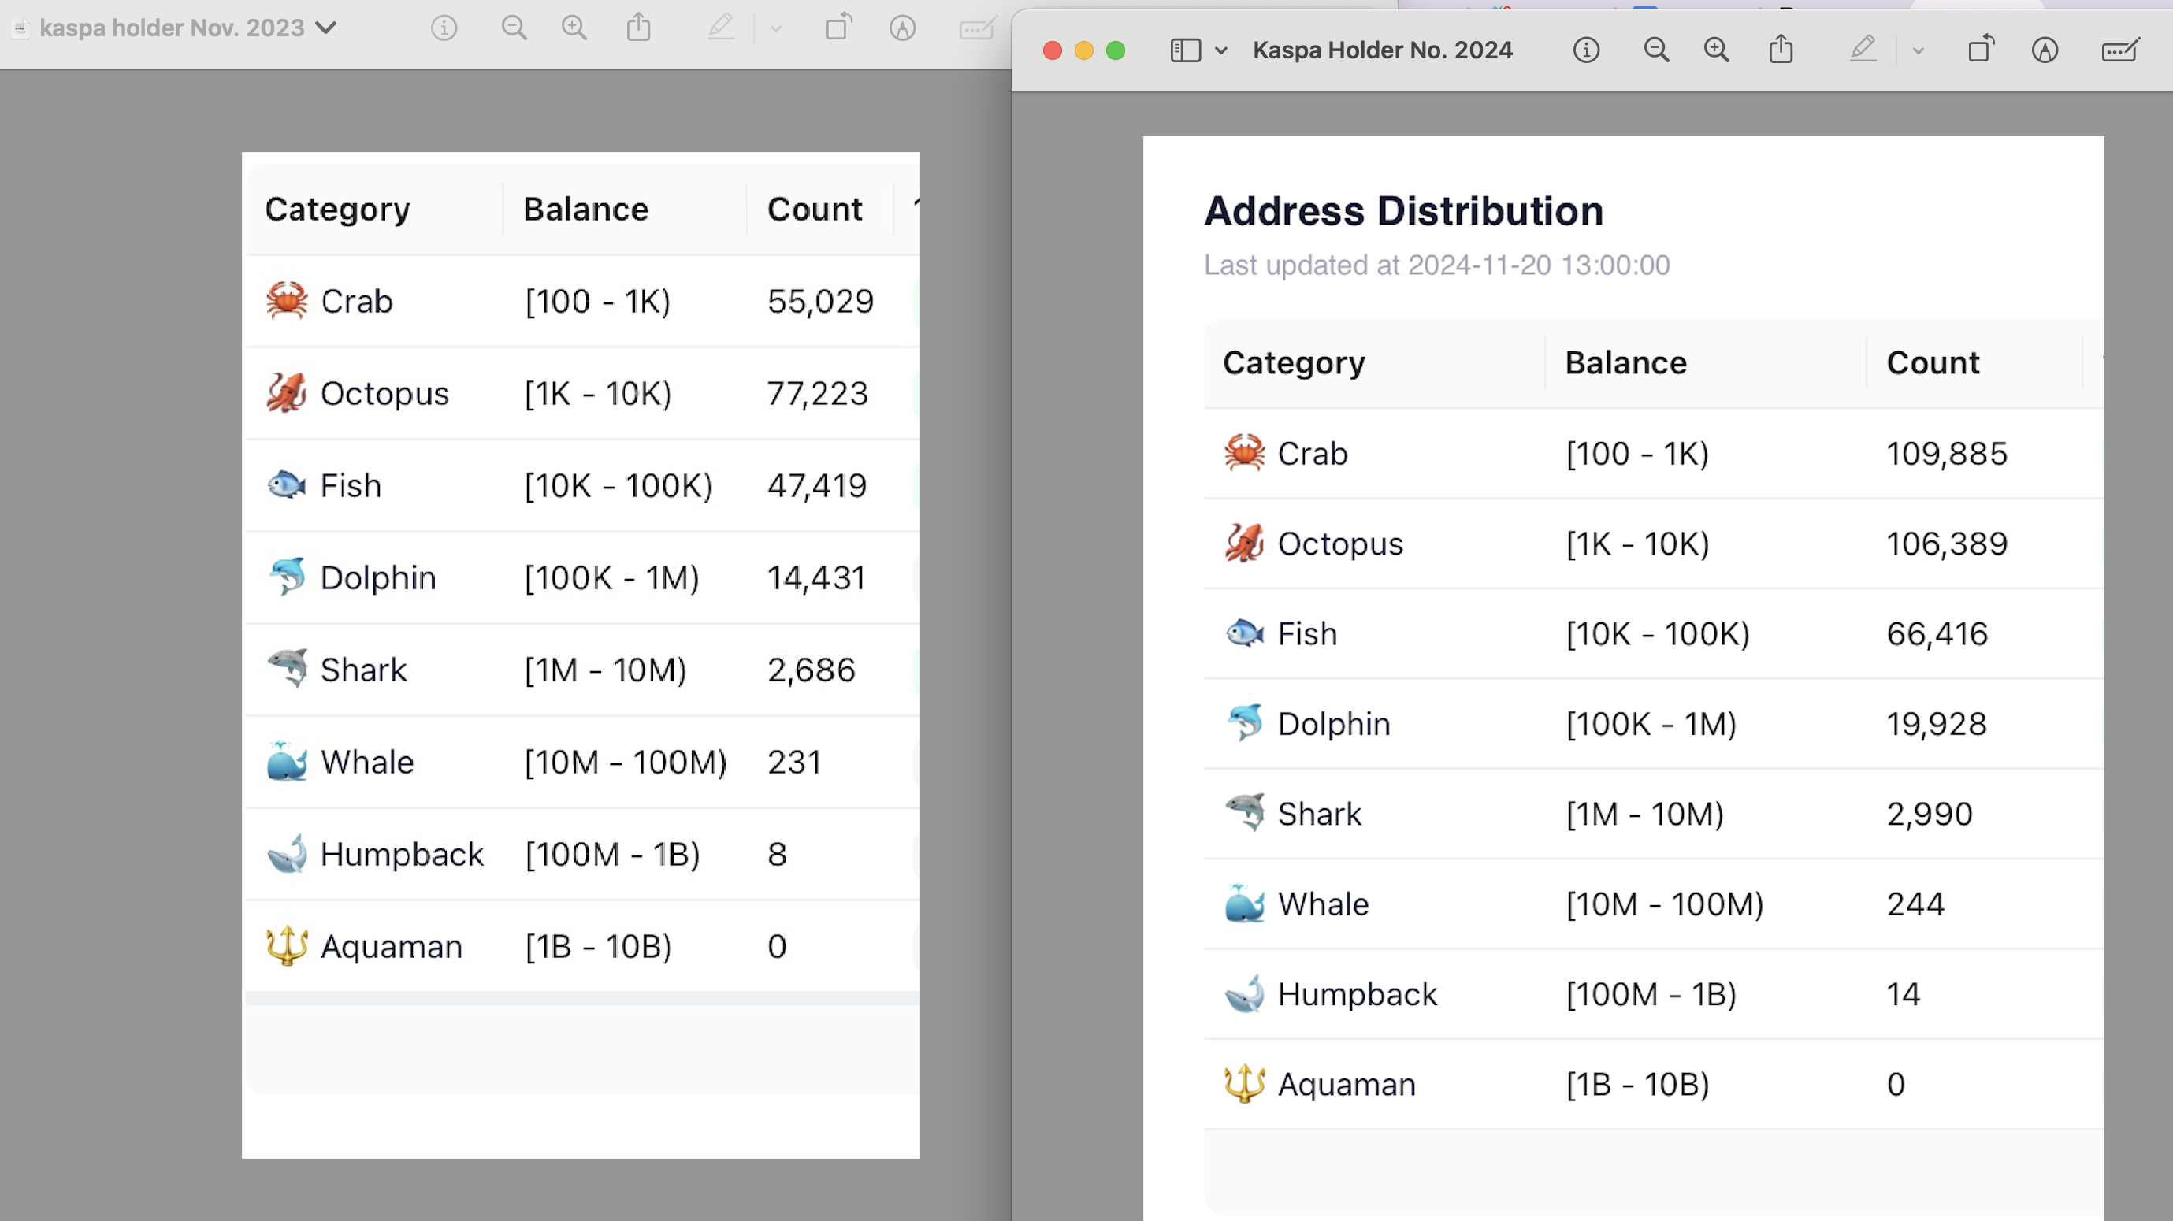Share the Kaspa Holder No. 2024 image
Viewport: 2173px width, 1221px height.
(x=1781, y=49)
